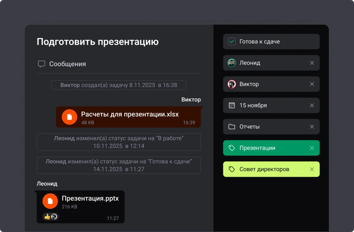Click the 'В работе' status change entry

coord(119,142)
